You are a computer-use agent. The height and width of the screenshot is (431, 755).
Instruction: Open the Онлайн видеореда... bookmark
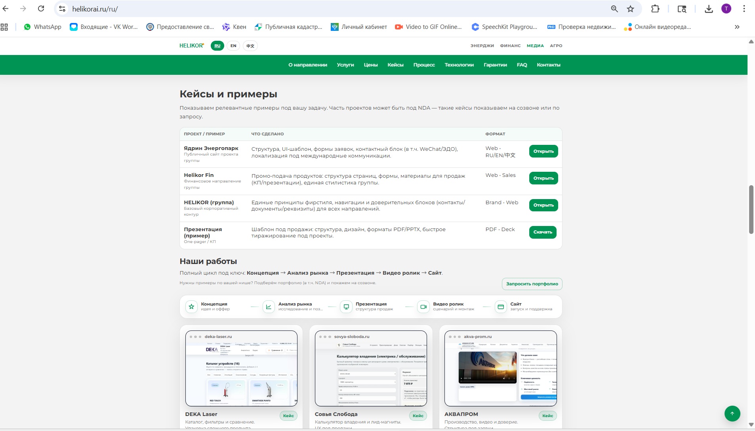click(658, 27)
